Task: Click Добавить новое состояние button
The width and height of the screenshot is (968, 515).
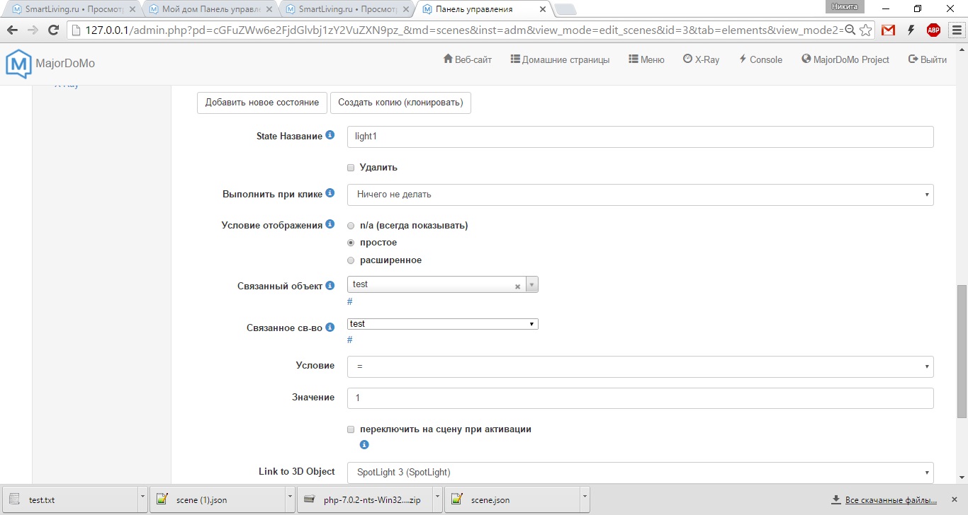Action: (x=261, y=103)
